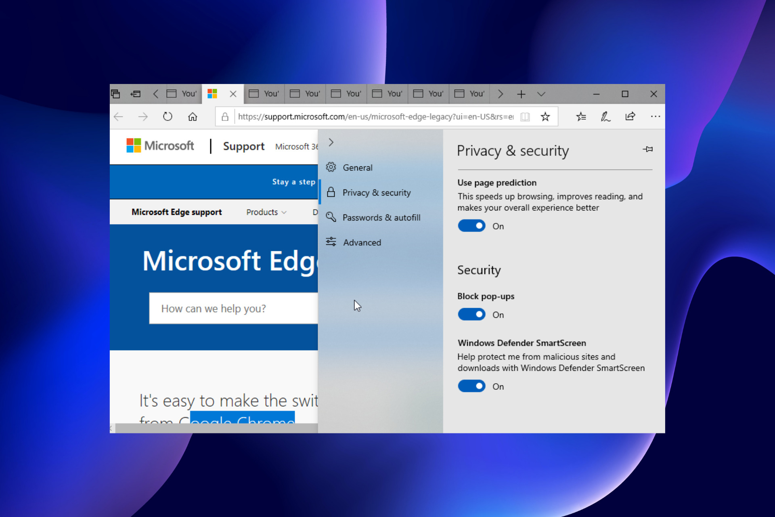775x517 pixels.
Task: Minimize the Edge window
Action: point(596,94)
